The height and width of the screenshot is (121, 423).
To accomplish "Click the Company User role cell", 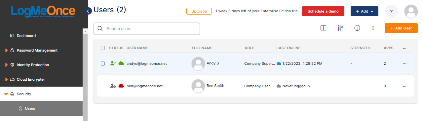I will (x=257, y=86).
